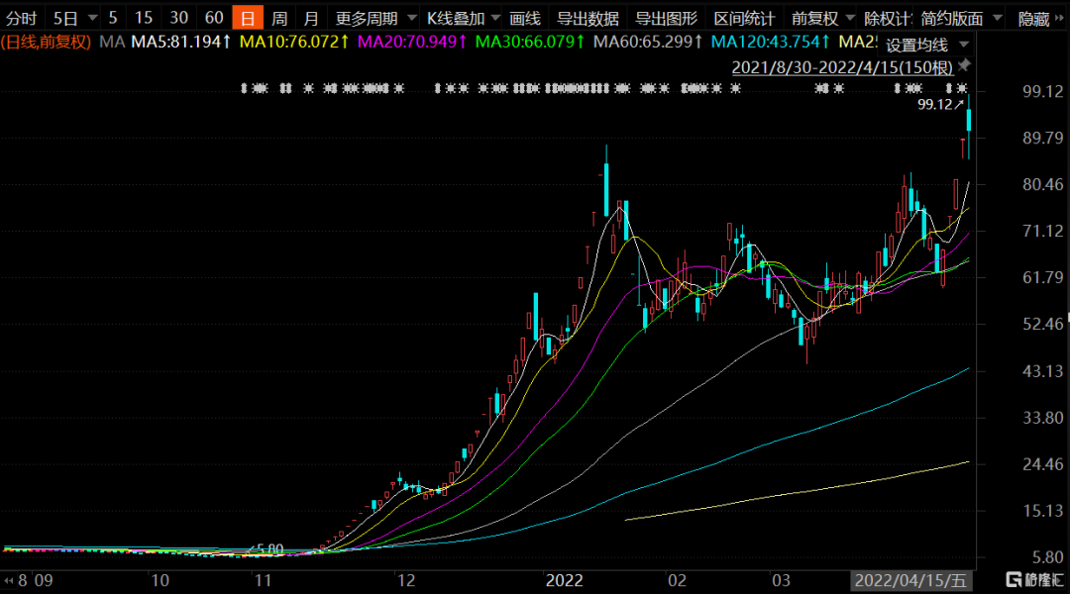
Task: Click the 设置均线 moving average settings
Action: tap(916, 45)
